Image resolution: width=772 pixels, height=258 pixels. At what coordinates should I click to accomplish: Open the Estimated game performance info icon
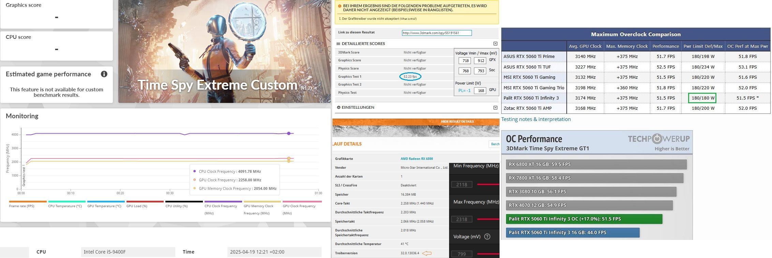coord(104,74)
